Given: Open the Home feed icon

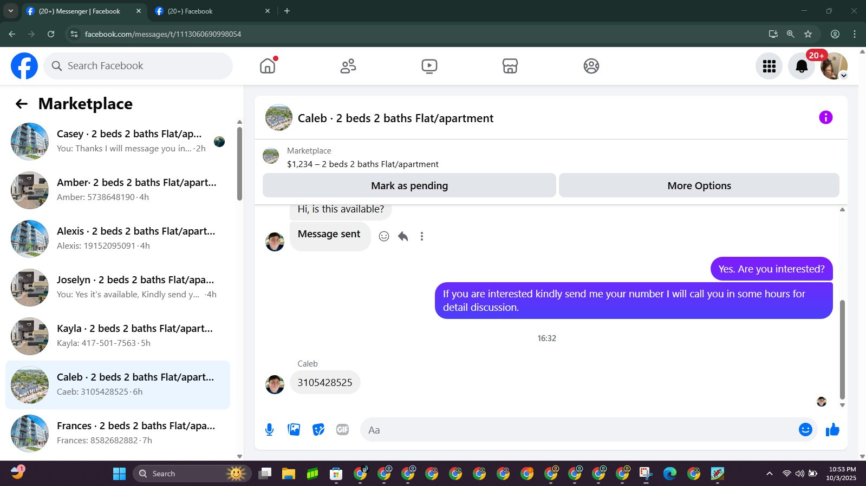Looking at the screenshot, I should coord(268,66).
